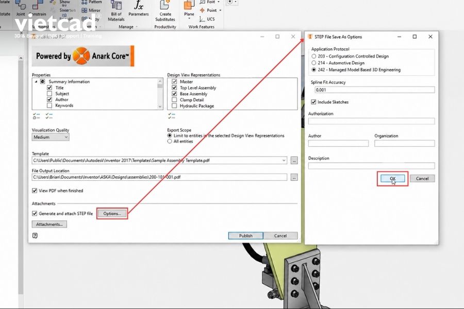The height and width of the screenshot is (309, 464).
Task: Click the Authorization text field
Action: pos(371,121)
